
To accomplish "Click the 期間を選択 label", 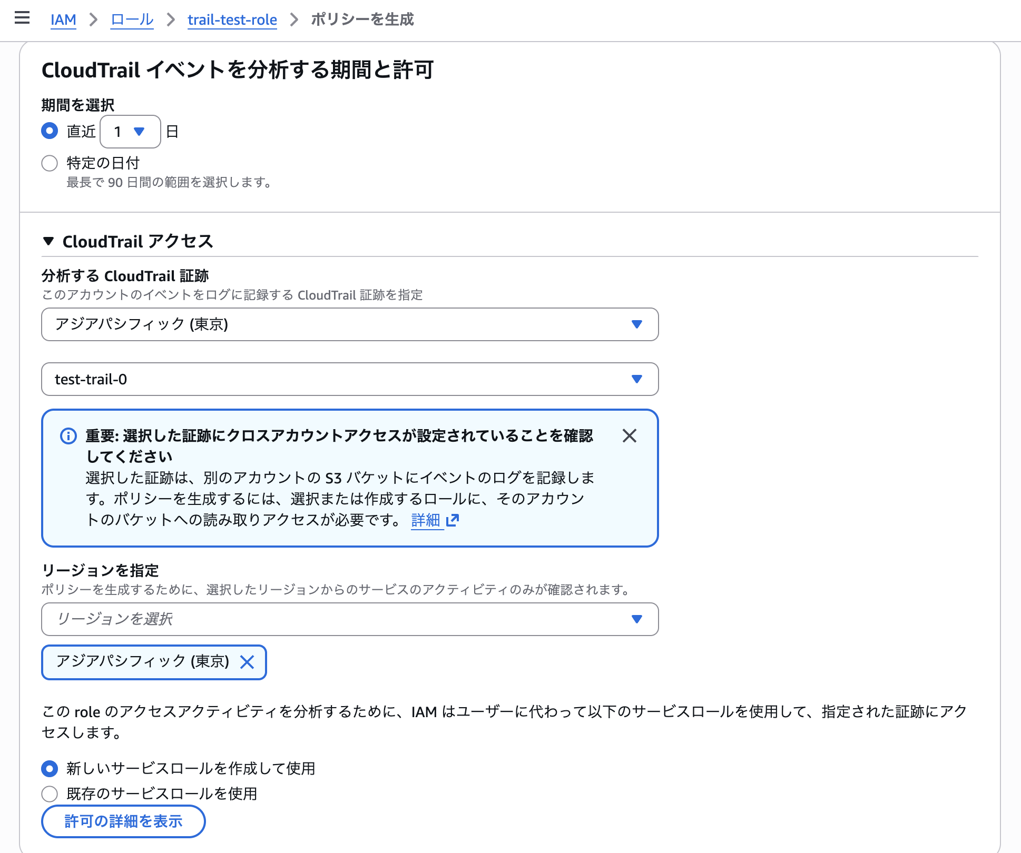I will coord(78,105).
